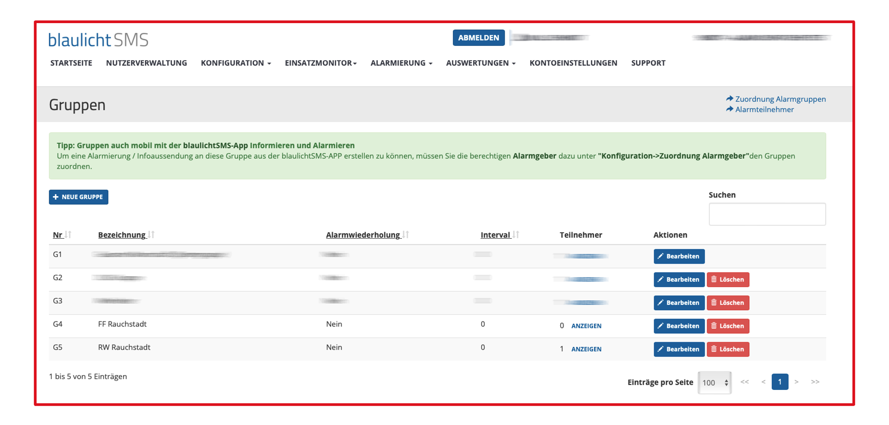Screen dimensions: 889x425
Task: Open the Alarmierung dropdown
Action: [401, 63]
